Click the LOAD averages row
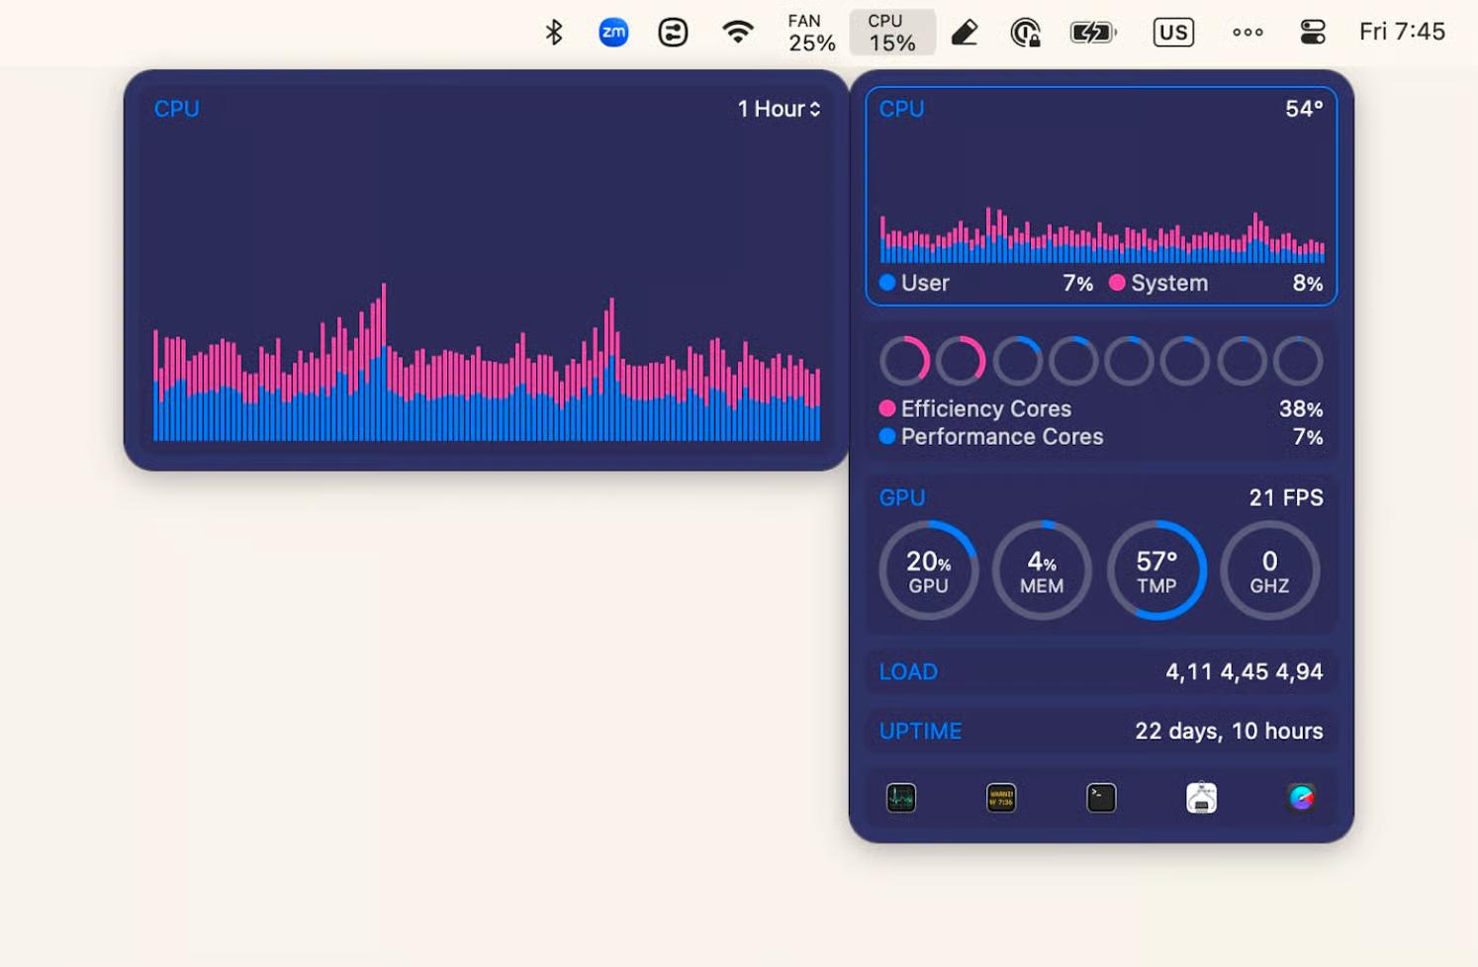The image size is (1478, 967). click(x=1100, y=671)
